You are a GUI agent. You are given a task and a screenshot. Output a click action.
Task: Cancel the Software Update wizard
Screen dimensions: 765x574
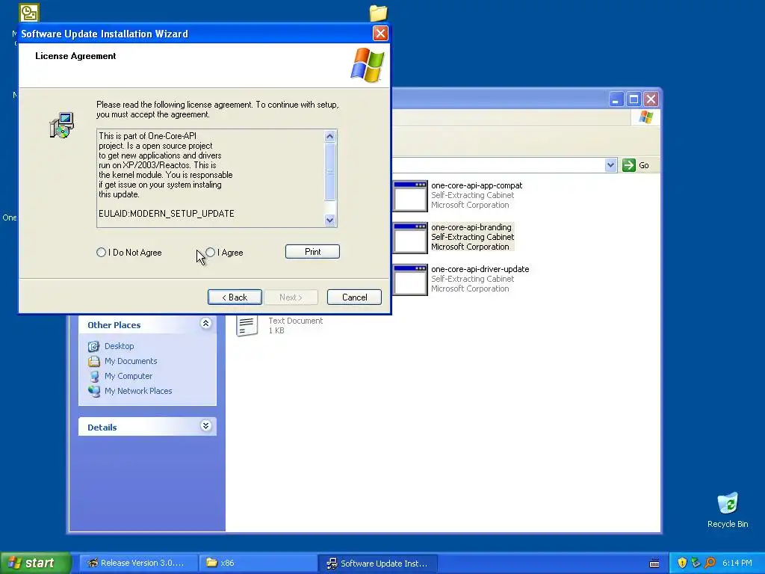(354, 297)
